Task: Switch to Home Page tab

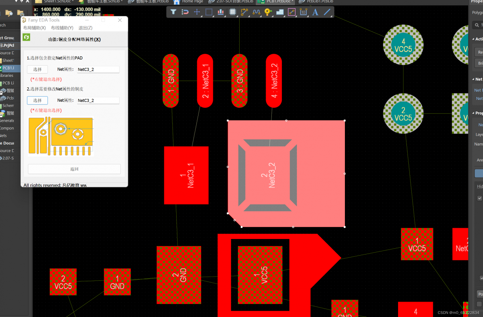Action: coord(189,2)
